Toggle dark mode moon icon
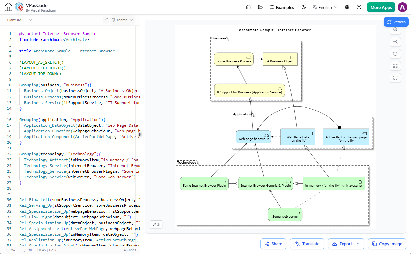The height and width of the screenshot is (254, 411). [304, 7]
